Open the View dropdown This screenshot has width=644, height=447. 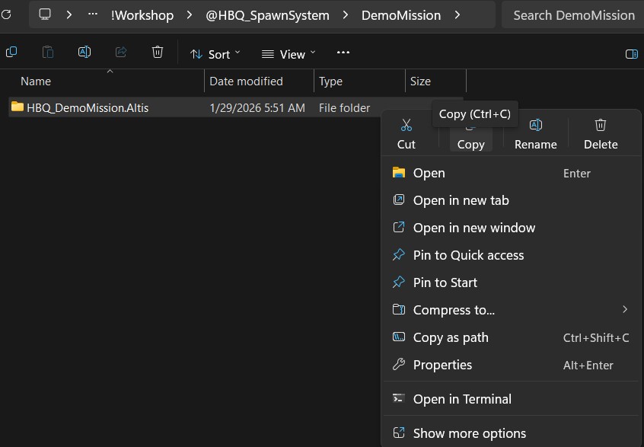(x=289, y=54)
